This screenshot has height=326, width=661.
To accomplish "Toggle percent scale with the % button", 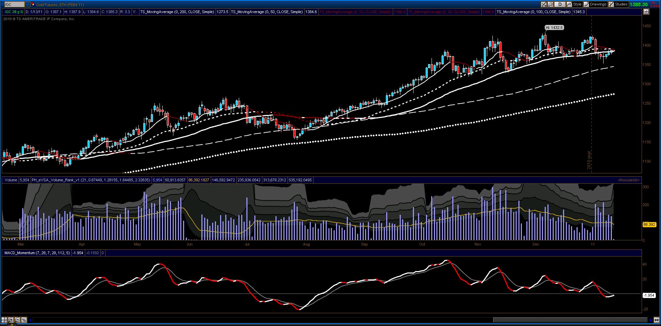I will tap(24, 320).
